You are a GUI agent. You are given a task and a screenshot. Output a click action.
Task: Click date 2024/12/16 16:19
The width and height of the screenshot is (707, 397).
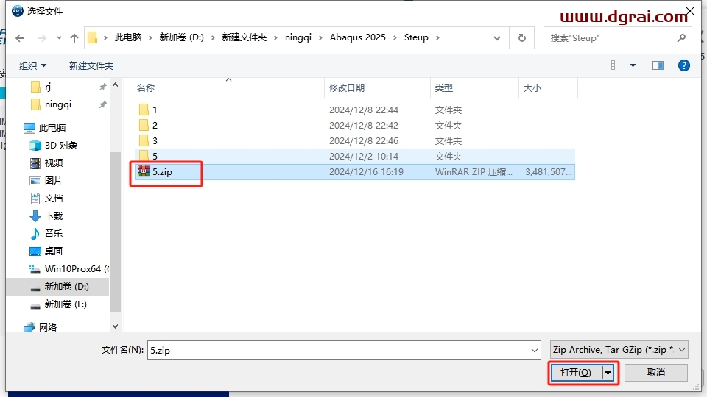366,172
